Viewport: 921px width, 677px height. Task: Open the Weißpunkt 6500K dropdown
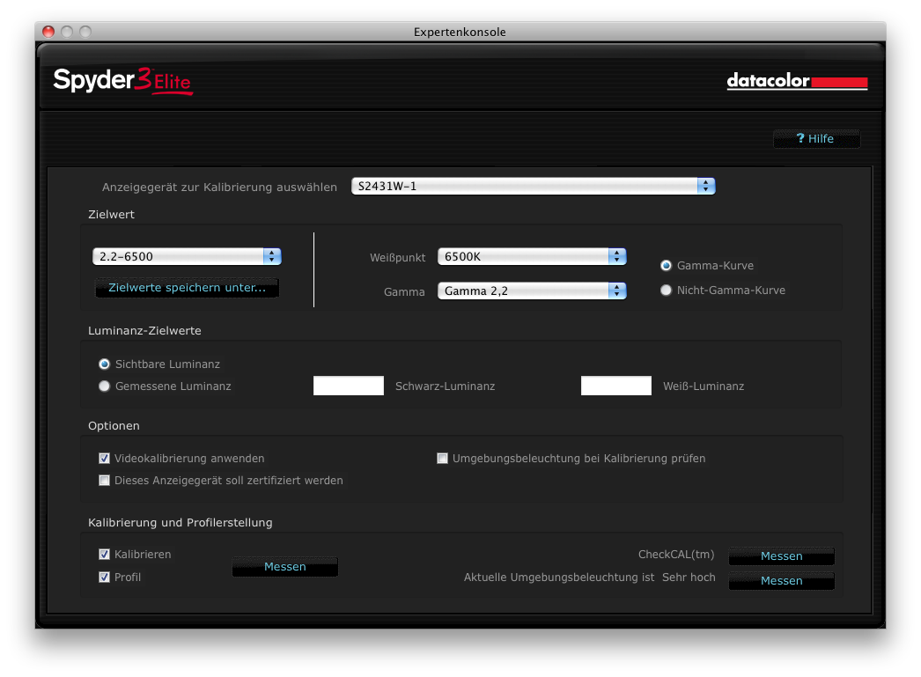click(532, 257)
